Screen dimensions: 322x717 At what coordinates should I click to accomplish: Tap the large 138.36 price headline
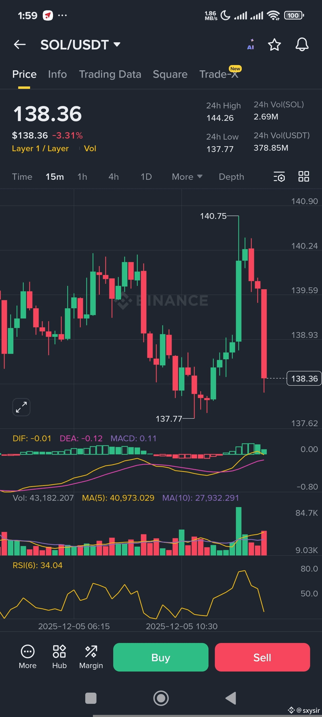click(x=48, y=114)
